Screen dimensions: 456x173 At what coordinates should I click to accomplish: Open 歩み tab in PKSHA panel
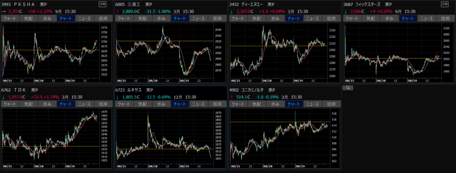[47, 19]
